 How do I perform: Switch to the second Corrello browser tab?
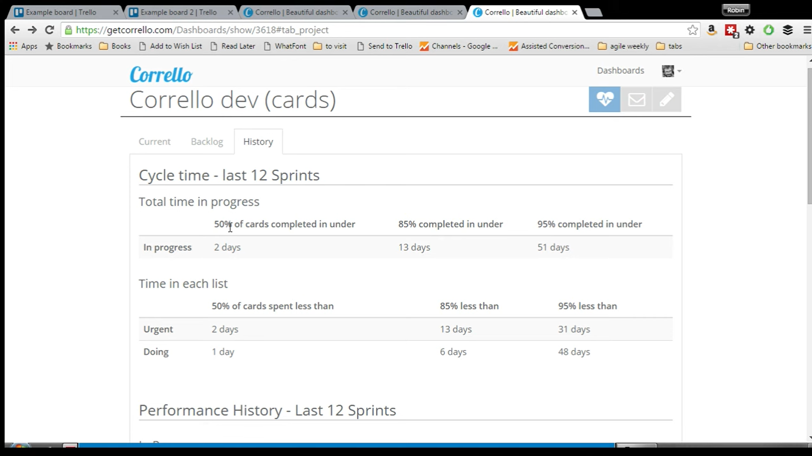pyautogui.click(x=411, y=12)
